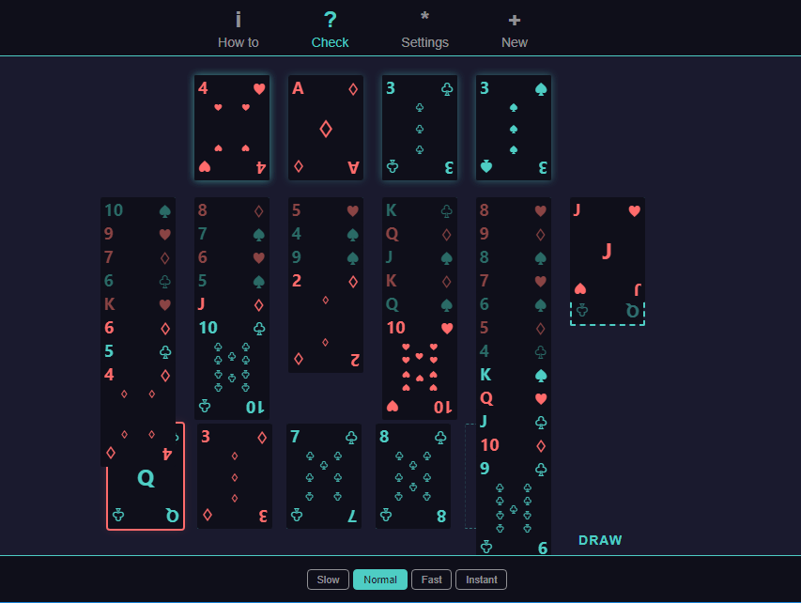The height and width of the screenshot is (603, 801).
Task: Click the King of clubs in fourth column
Action: (x=420, y=210)
